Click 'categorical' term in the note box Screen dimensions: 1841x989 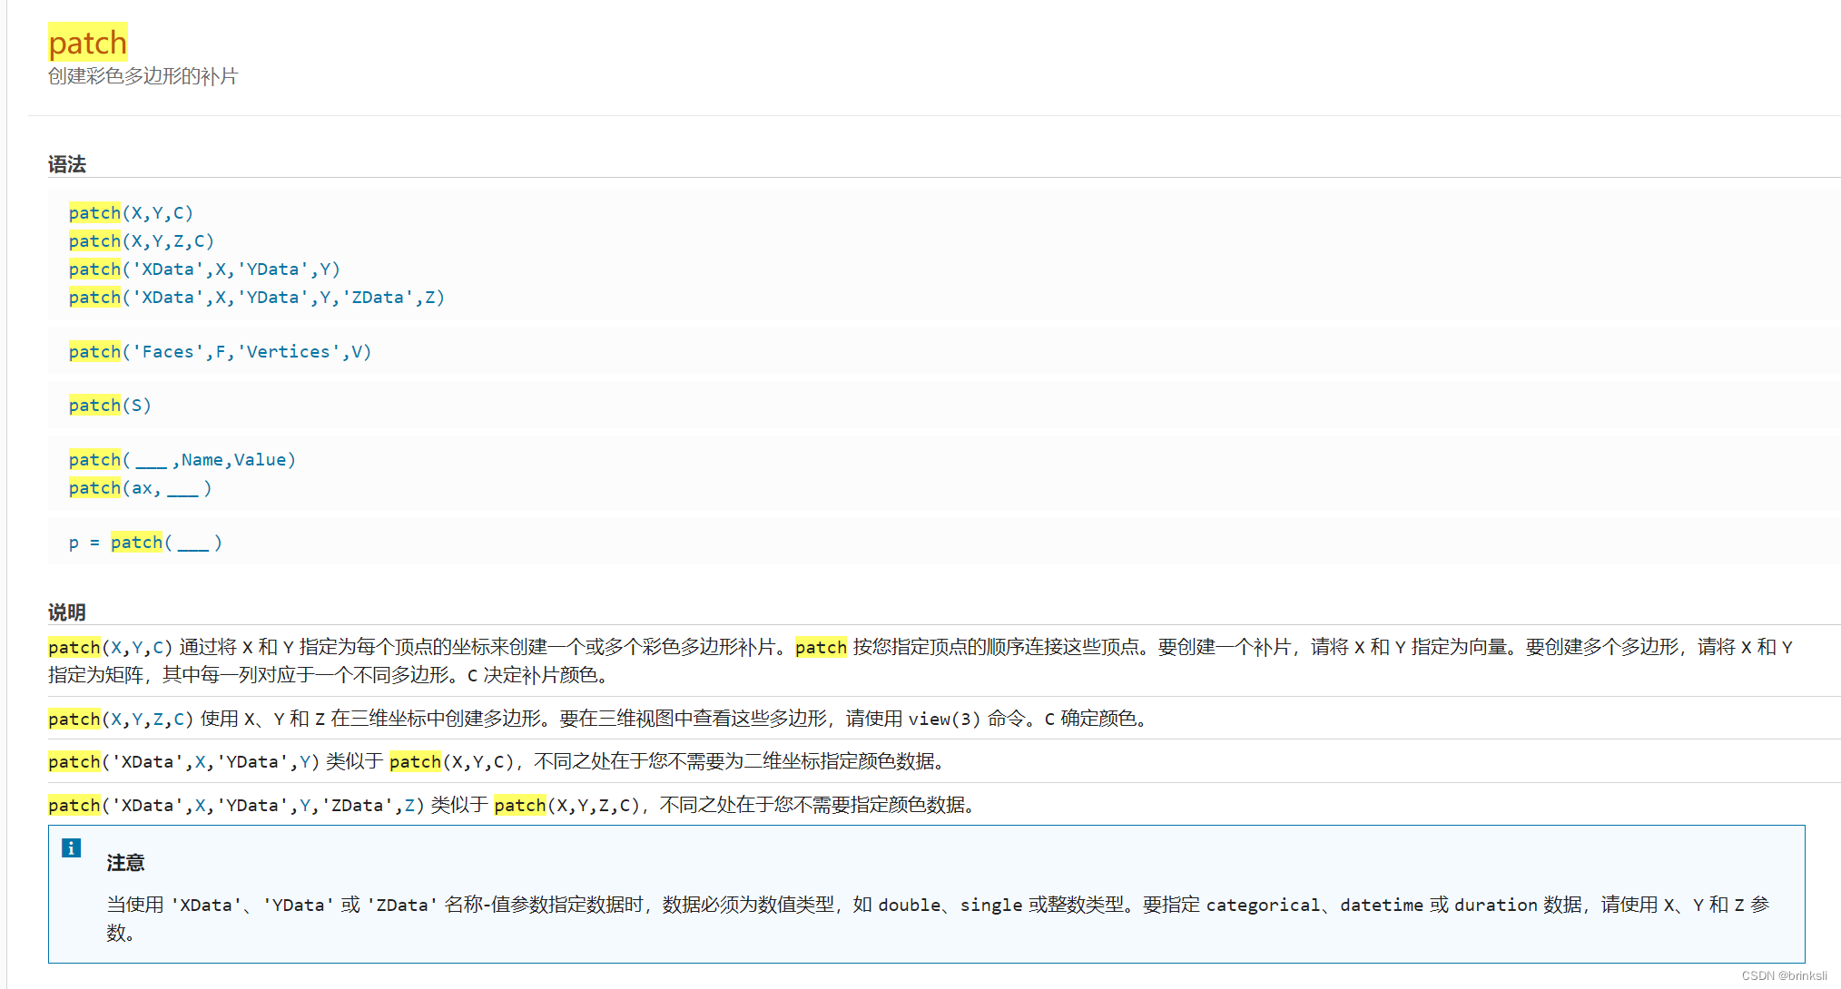coord(1263,906)
